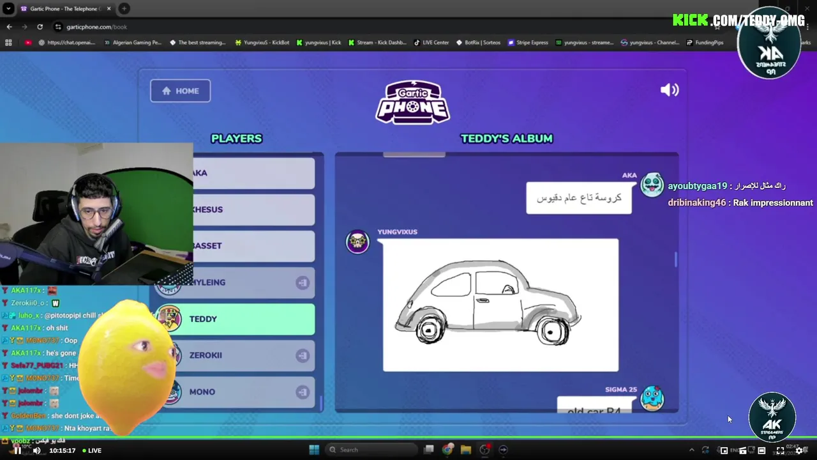The width and height of the screenshot is (817, 460).
Task: Open the yungvixus | Kick bookmark
Action: tap(319, 43)
